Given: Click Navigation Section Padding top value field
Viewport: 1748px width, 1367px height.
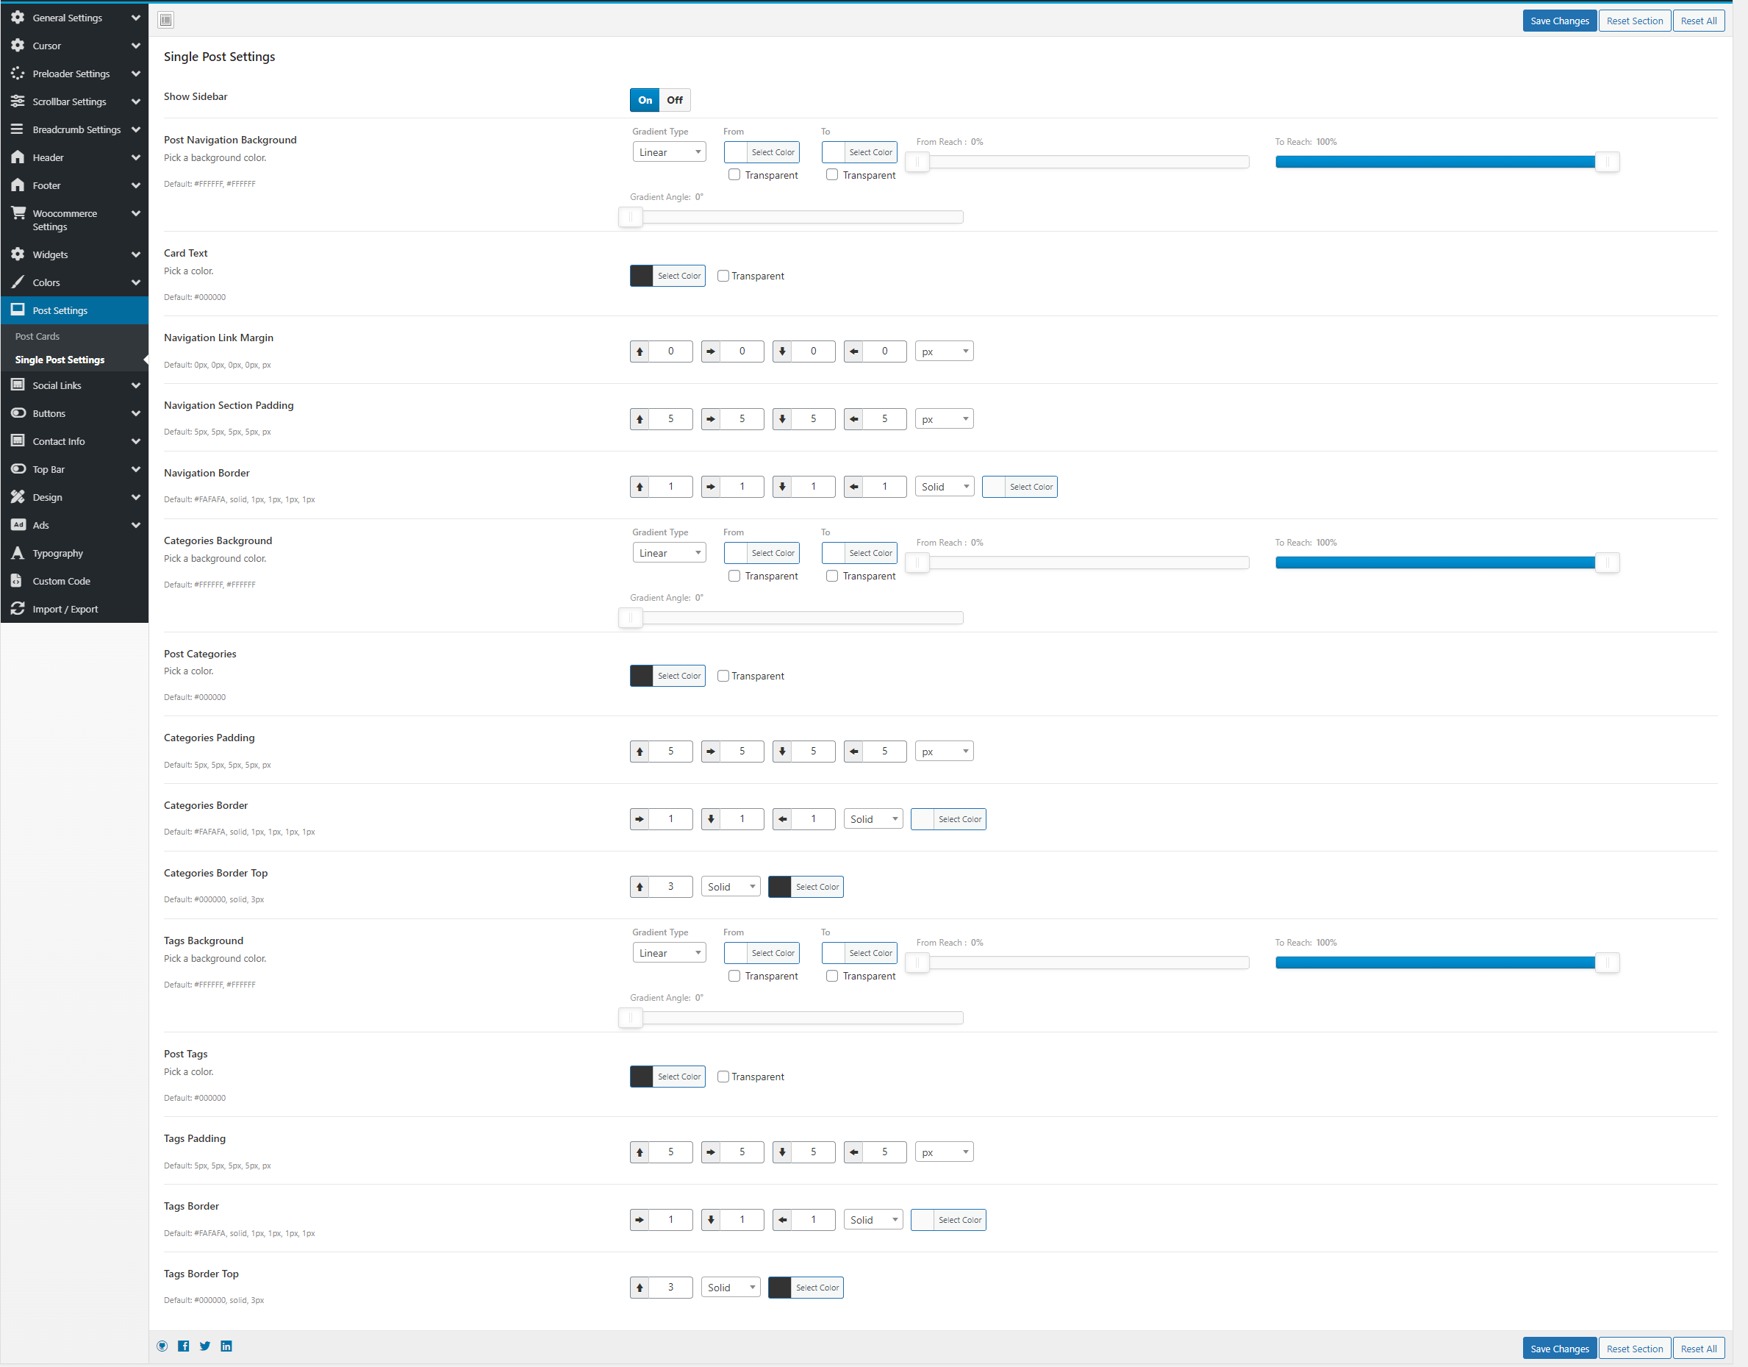Looking at the screenshot, I should (670, 419).
